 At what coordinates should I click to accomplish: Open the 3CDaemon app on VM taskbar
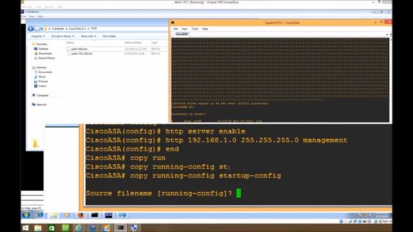point(108,215)
